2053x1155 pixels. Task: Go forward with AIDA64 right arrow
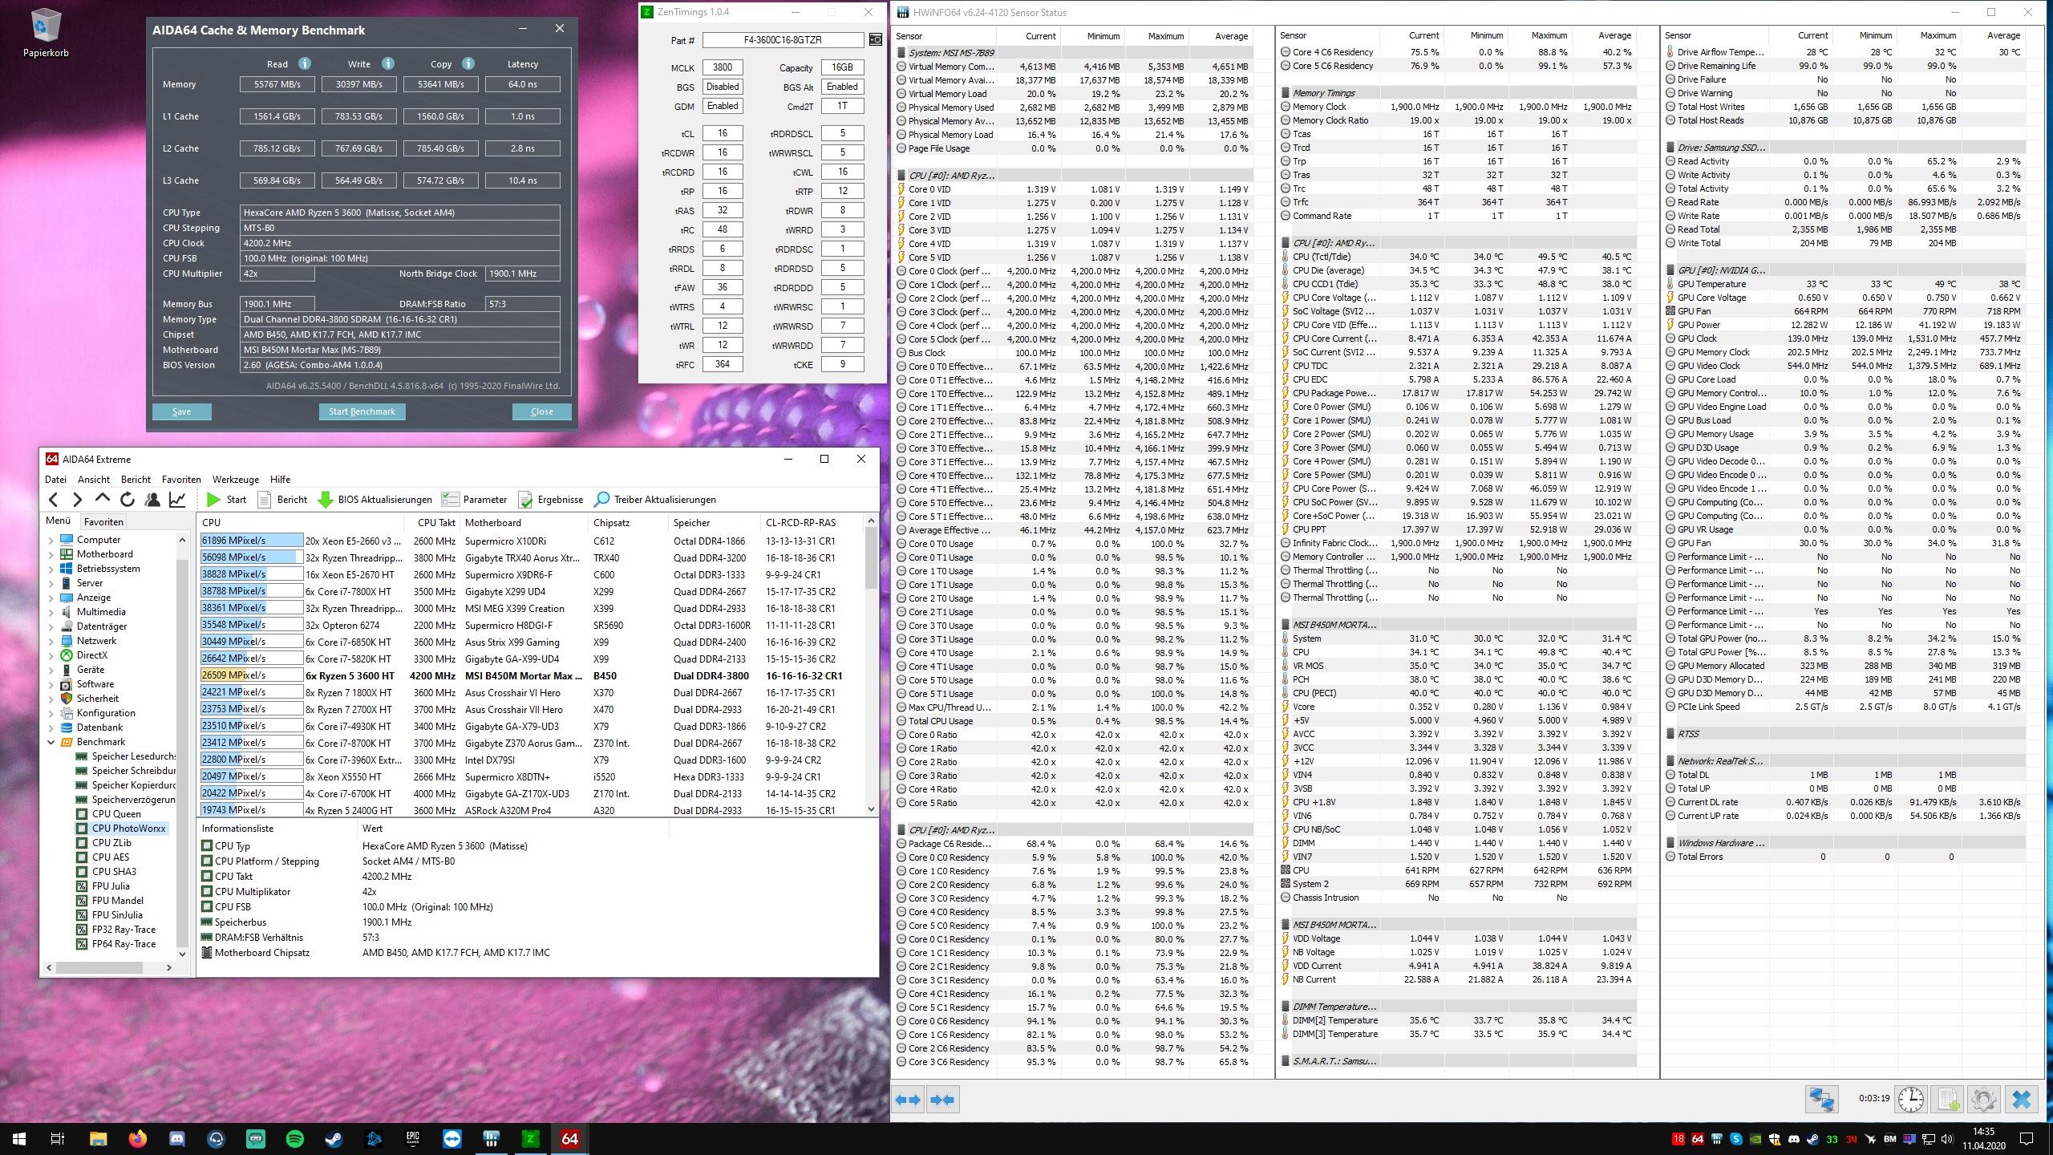pyautogui.click(x=78, y=500)
